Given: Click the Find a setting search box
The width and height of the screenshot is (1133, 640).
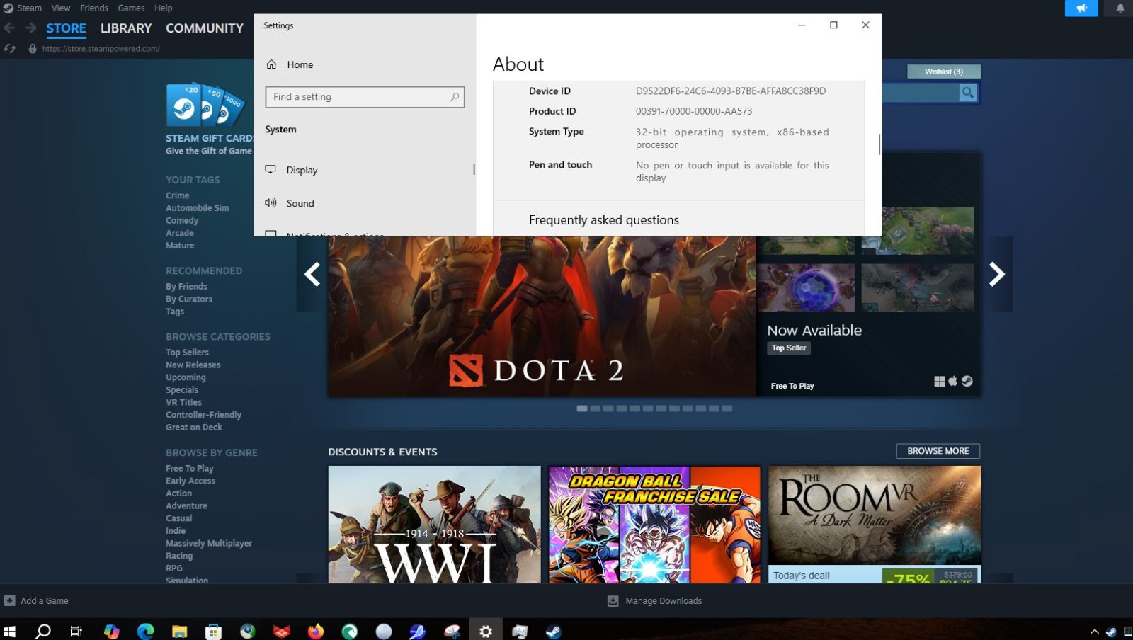Looking at the screenshot, I should click(365, 97).
